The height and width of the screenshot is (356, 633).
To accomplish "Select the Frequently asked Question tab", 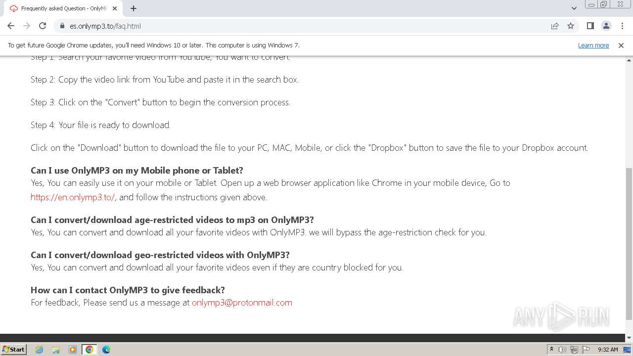I will click(63, 8).
